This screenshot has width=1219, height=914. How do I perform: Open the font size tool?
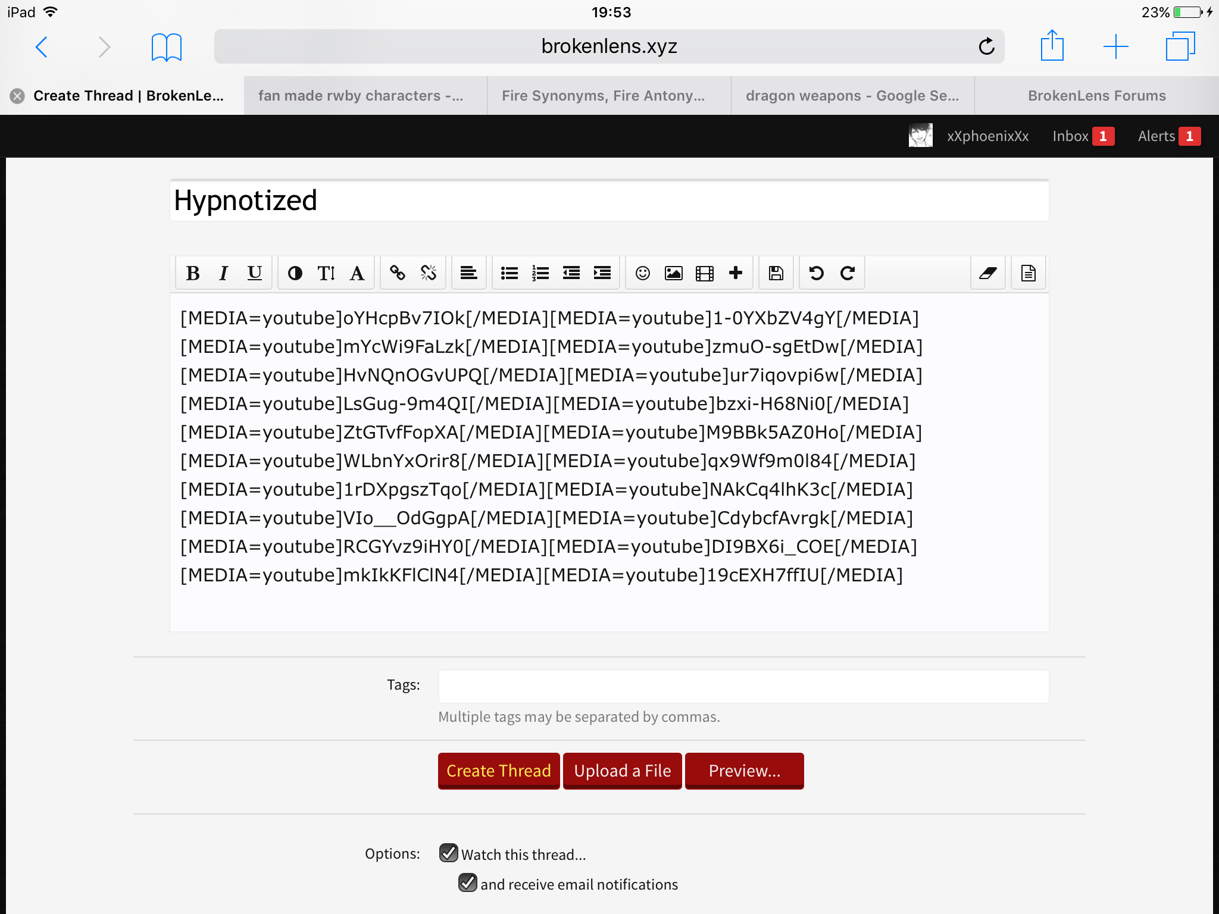click(x=326, y=273)
